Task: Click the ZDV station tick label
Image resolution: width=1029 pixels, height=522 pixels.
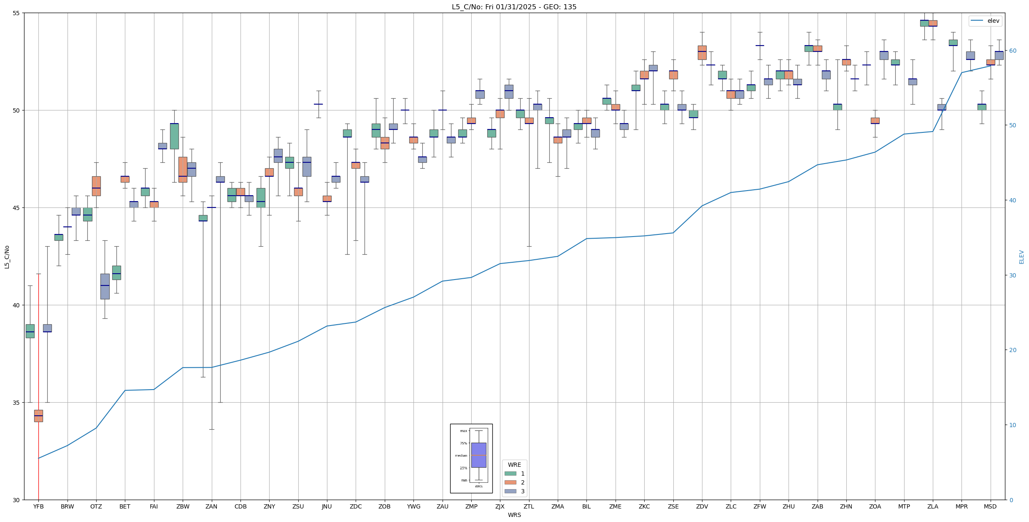Action: click(702, 507)
